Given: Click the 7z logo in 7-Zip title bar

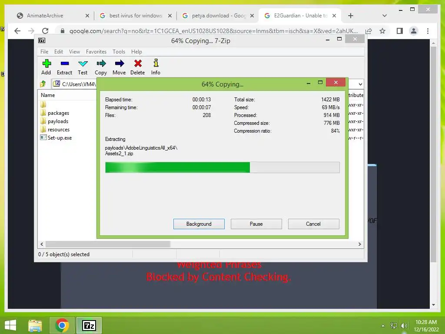Looking at the screenshot, I should pyautogui.click(x=42, y=40).
